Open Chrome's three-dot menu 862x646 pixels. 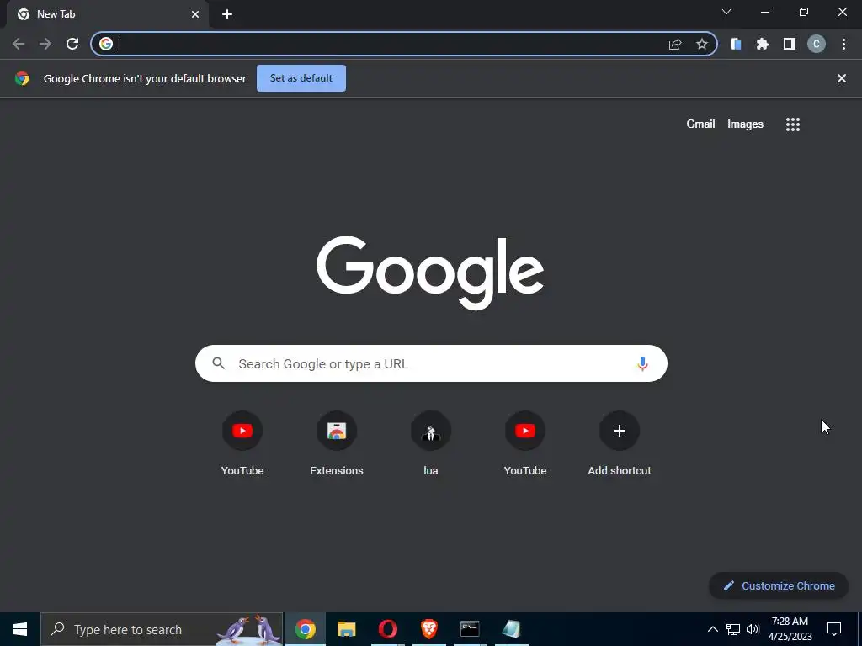pyautogui.click(x=843, y=44)
